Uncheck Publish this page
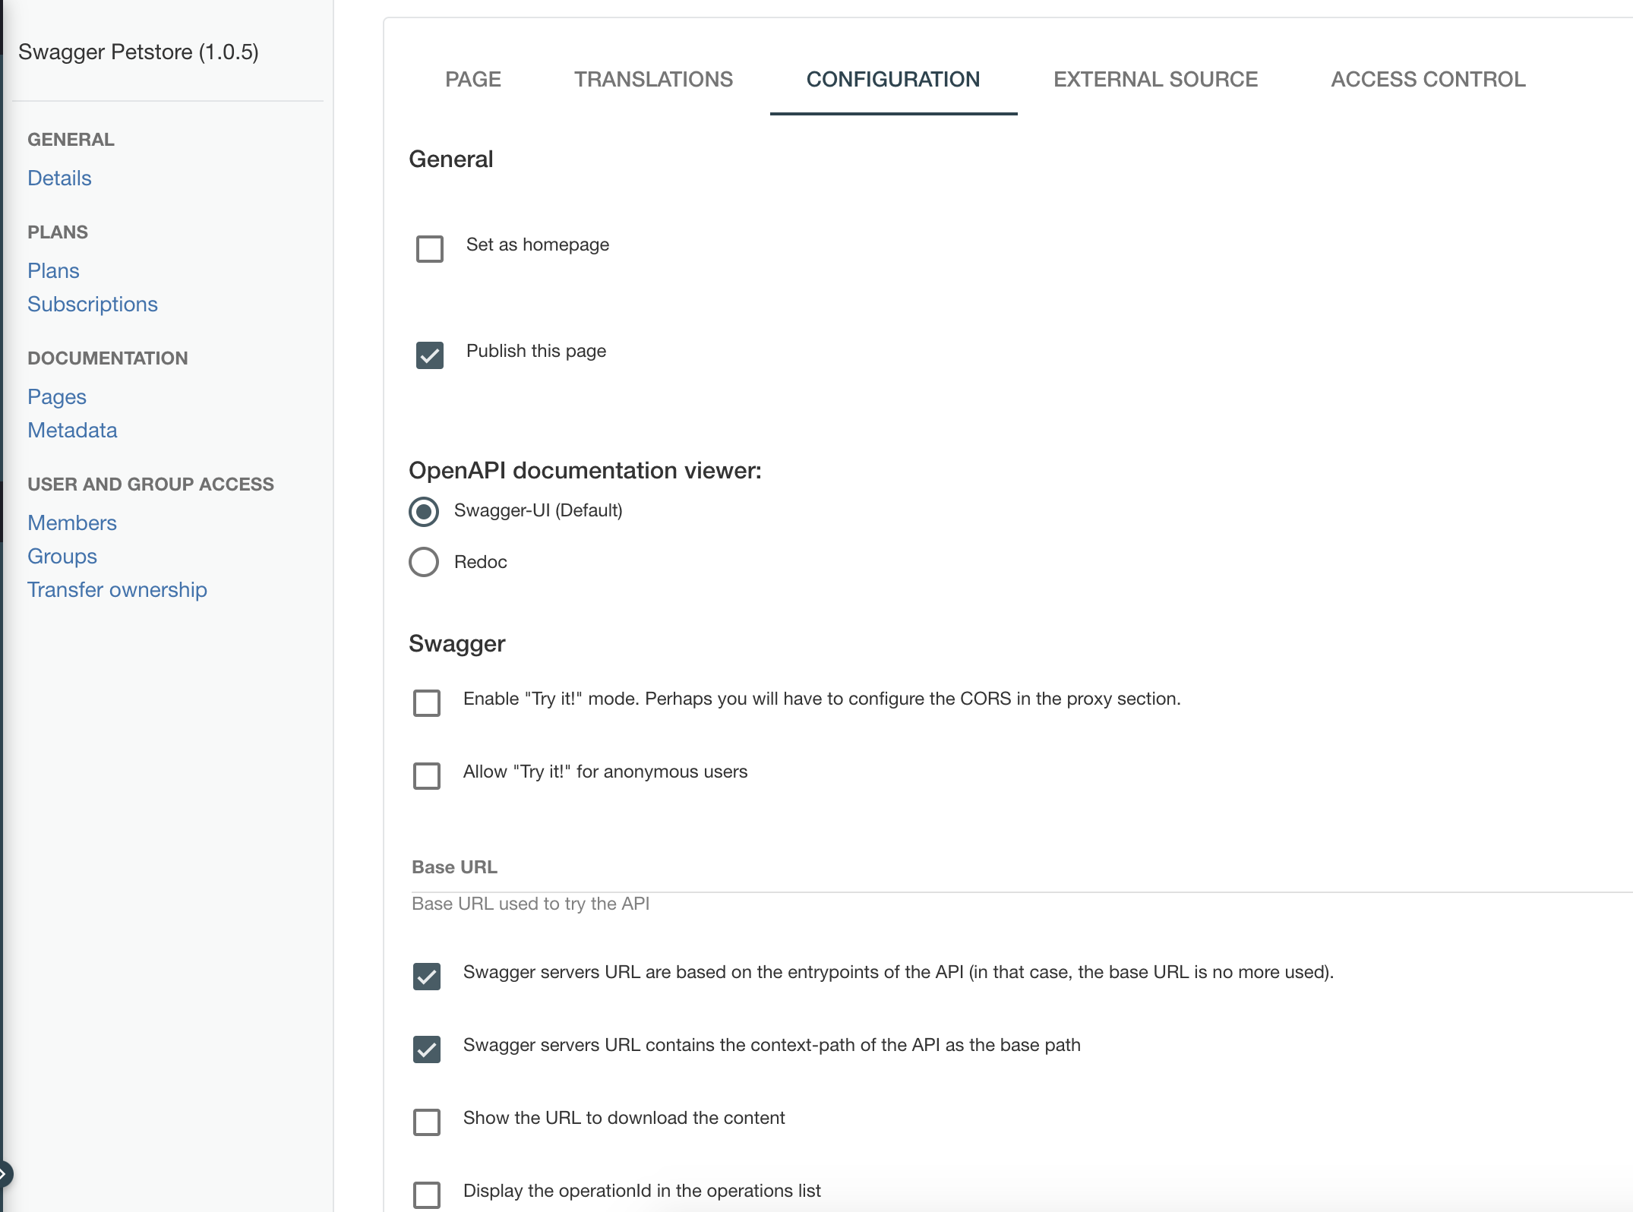The image size is (1633, 1212). click(429, 355)
